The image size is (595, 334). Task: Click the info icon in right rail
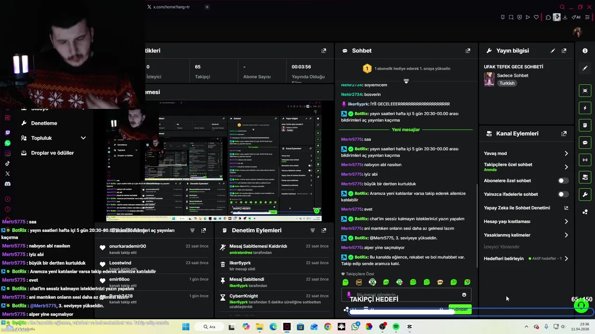pyautogui.click(x=585, y=51)
